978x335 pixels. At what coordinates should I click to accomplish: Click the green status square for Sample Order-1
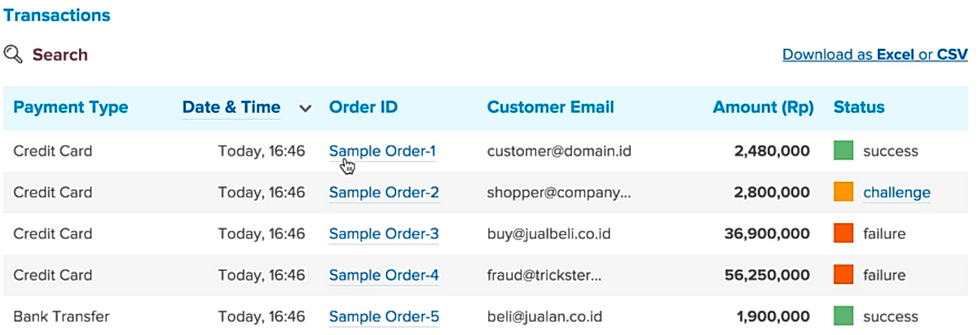click(x=844, y=150)
